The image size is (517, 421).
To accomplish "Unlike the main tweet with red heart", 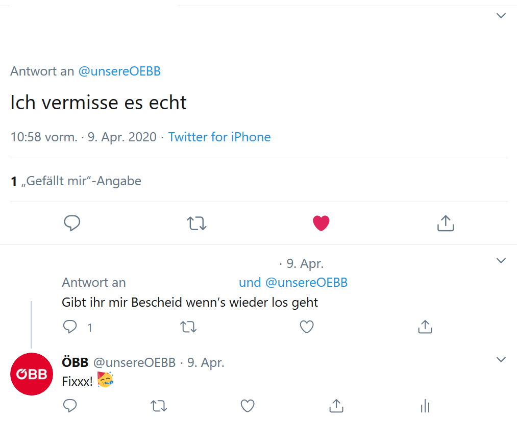I will point(321,223).
